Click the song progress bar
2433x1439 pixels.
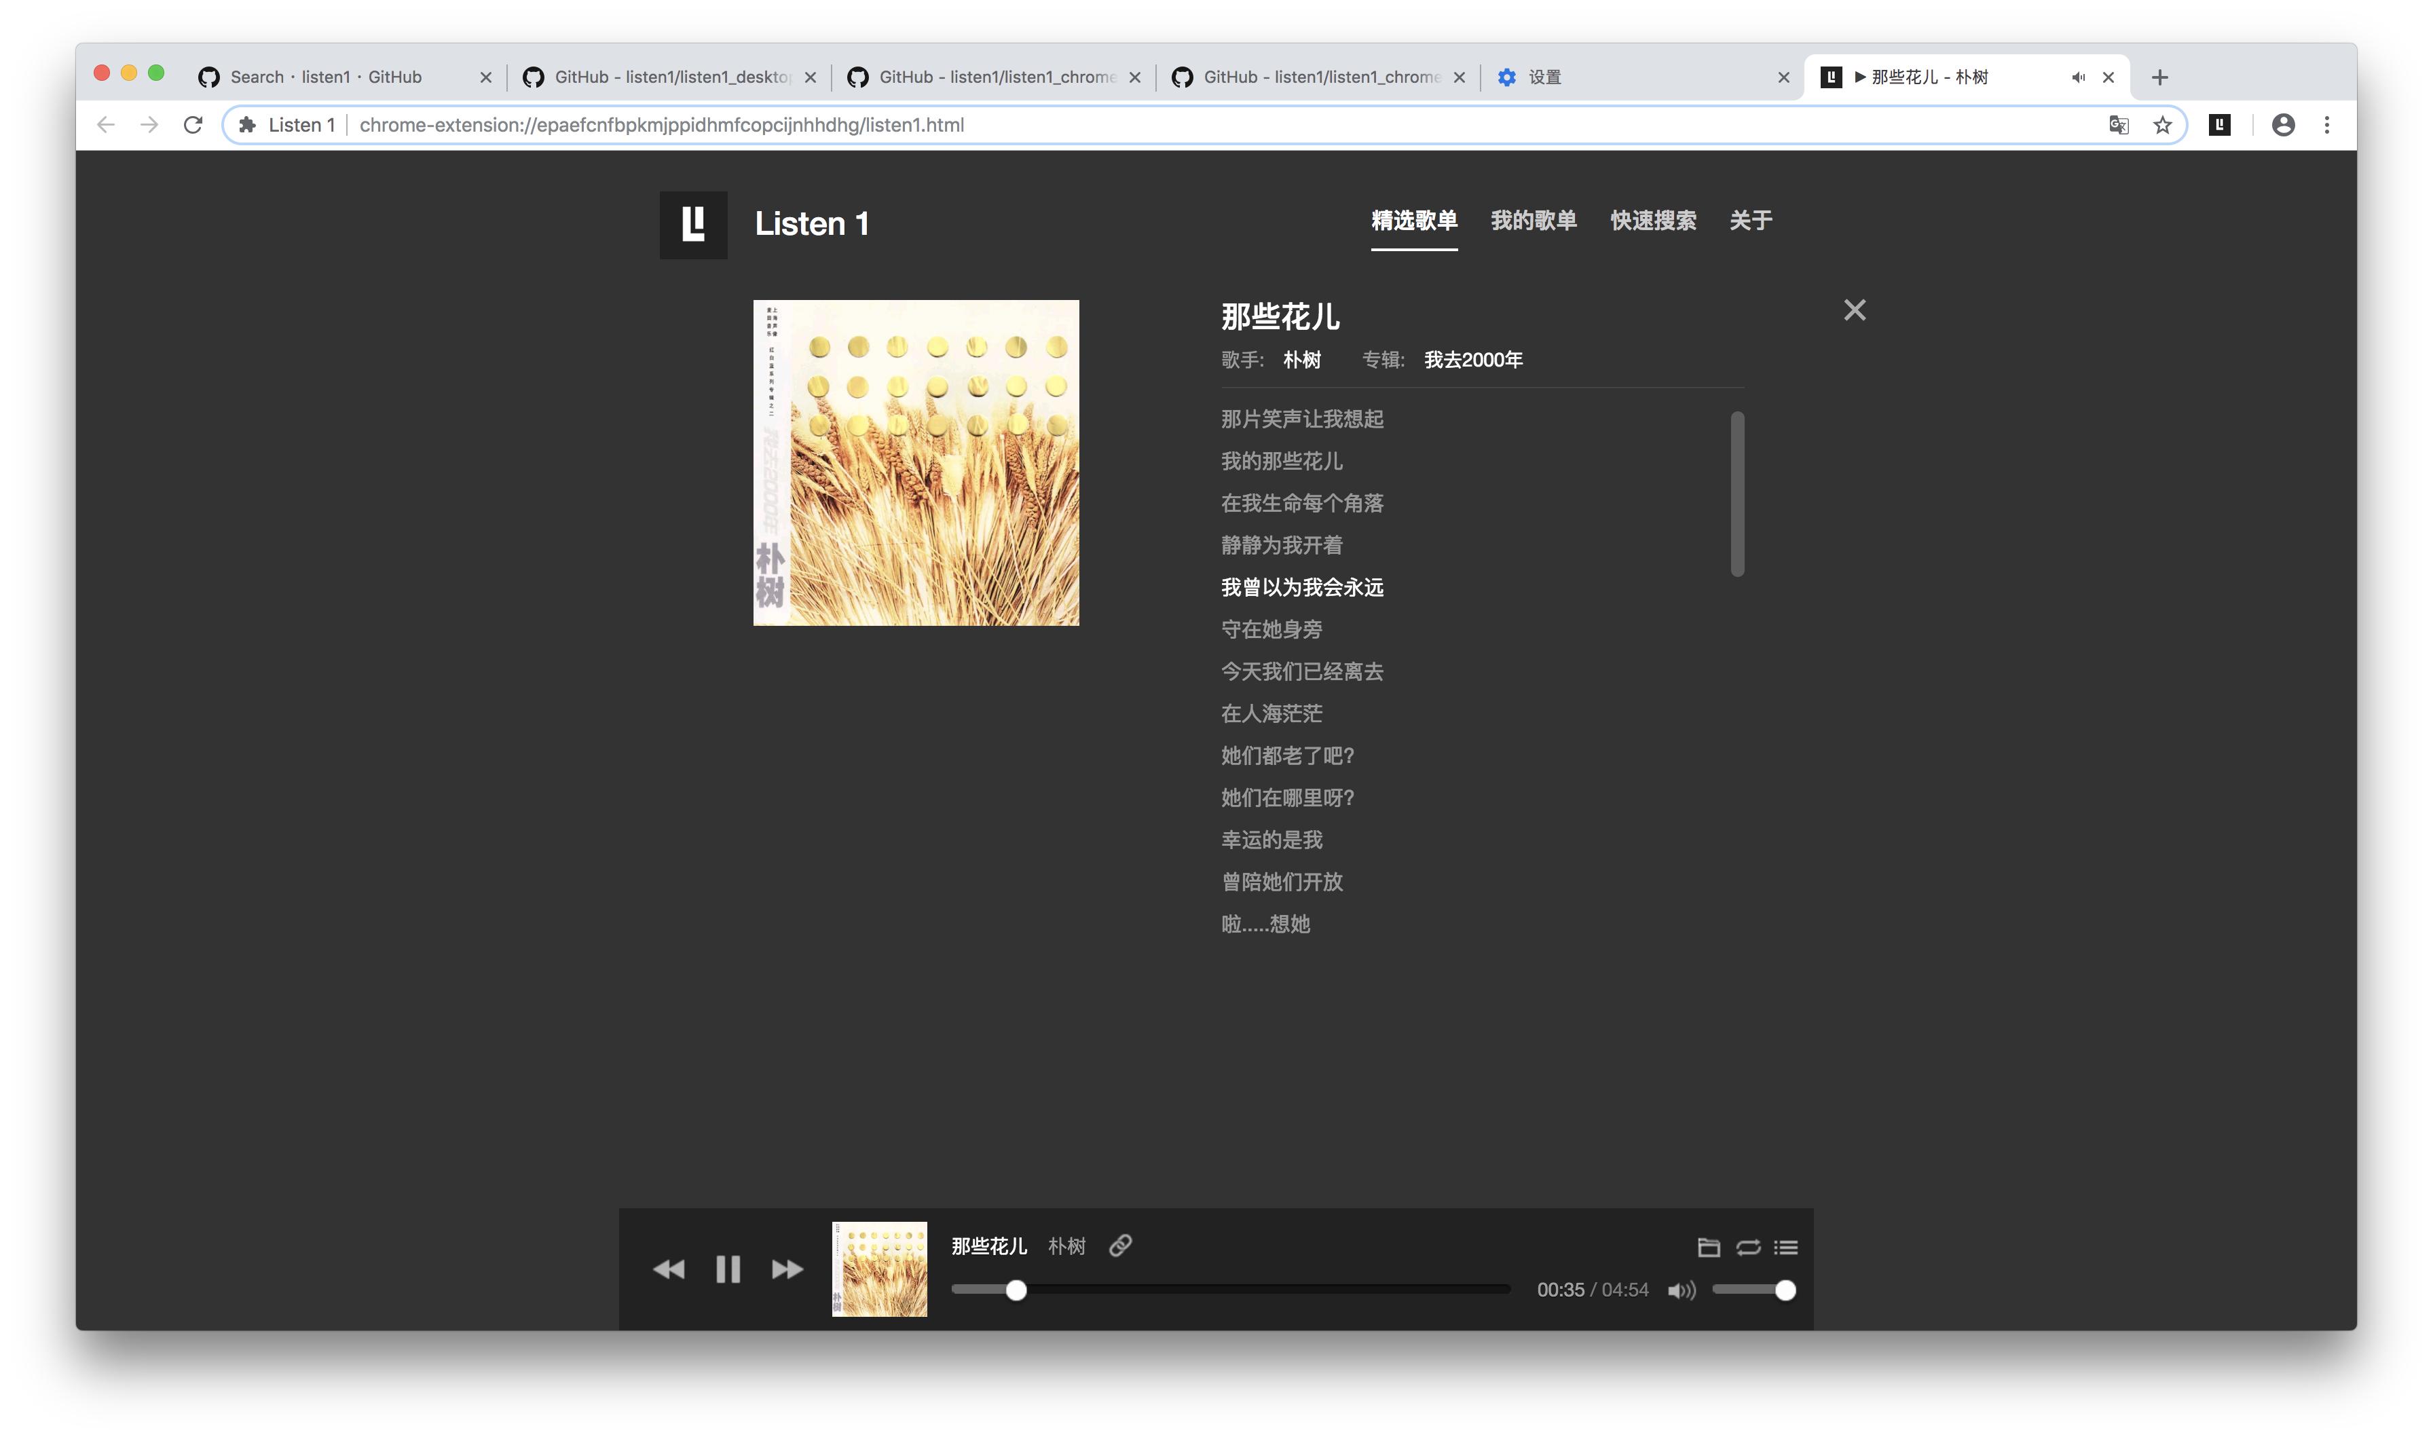click(x=1231, y=1290)
